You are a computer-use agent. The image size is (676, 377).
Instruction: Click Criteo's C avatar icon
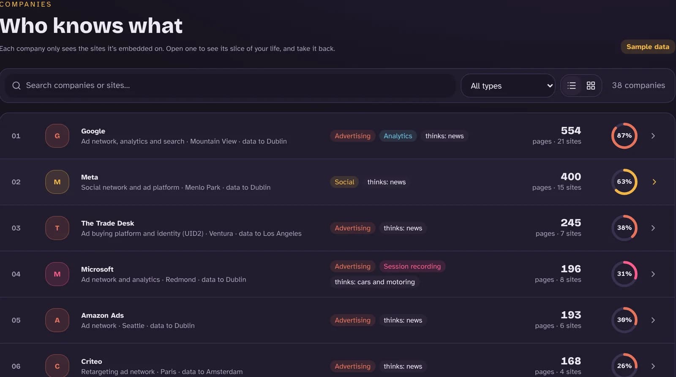(x=57, y=366)
